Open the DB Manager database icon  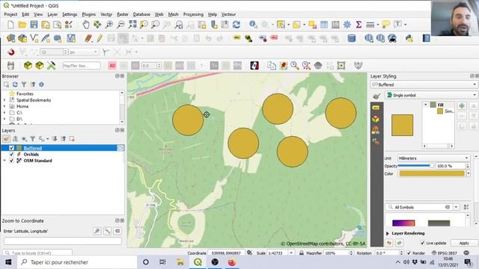(x=351, y=38)
